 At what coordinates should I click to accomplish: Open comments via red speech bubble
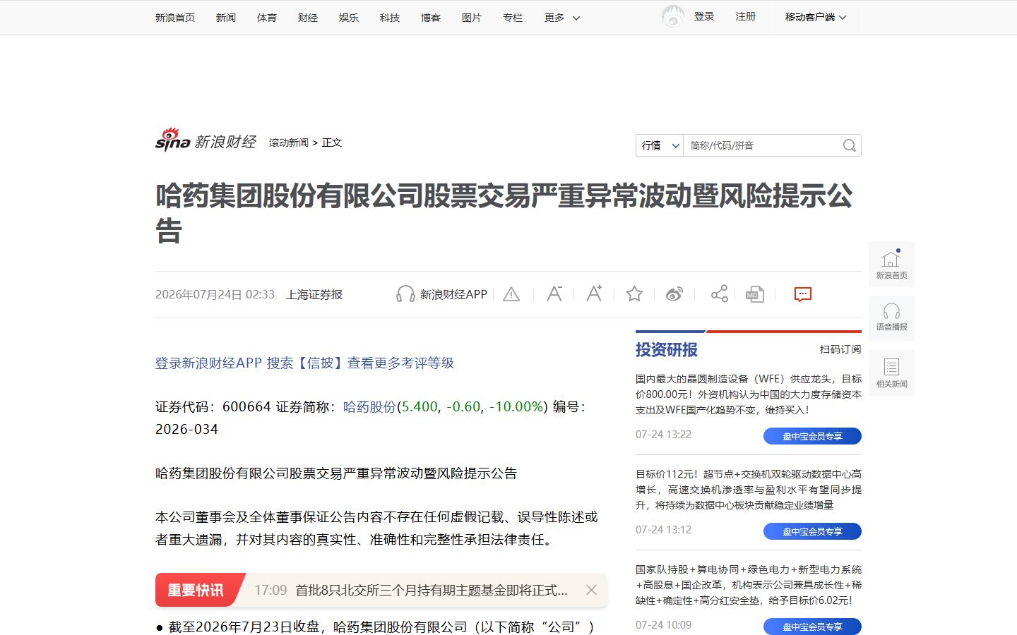803,294
